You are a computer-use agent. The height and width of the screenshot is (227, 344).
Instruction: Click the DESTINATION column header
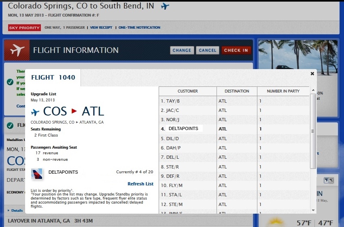click(x=237, y=91)
